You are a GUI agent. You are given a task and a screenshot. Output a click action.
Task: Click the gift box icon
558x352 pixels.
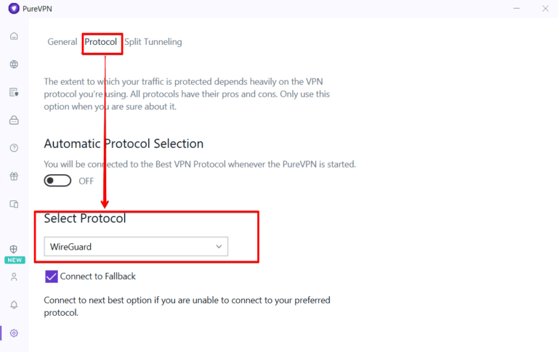[x=14, y=176]
